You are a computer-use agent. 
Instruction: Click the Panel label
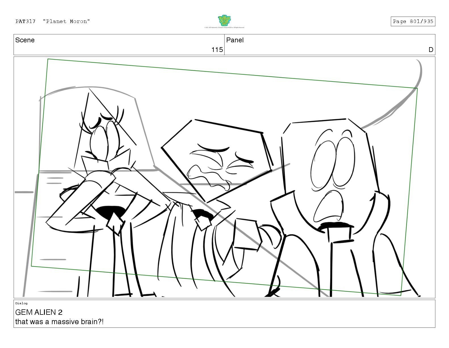pyautogui.click(x=235, y=40)
